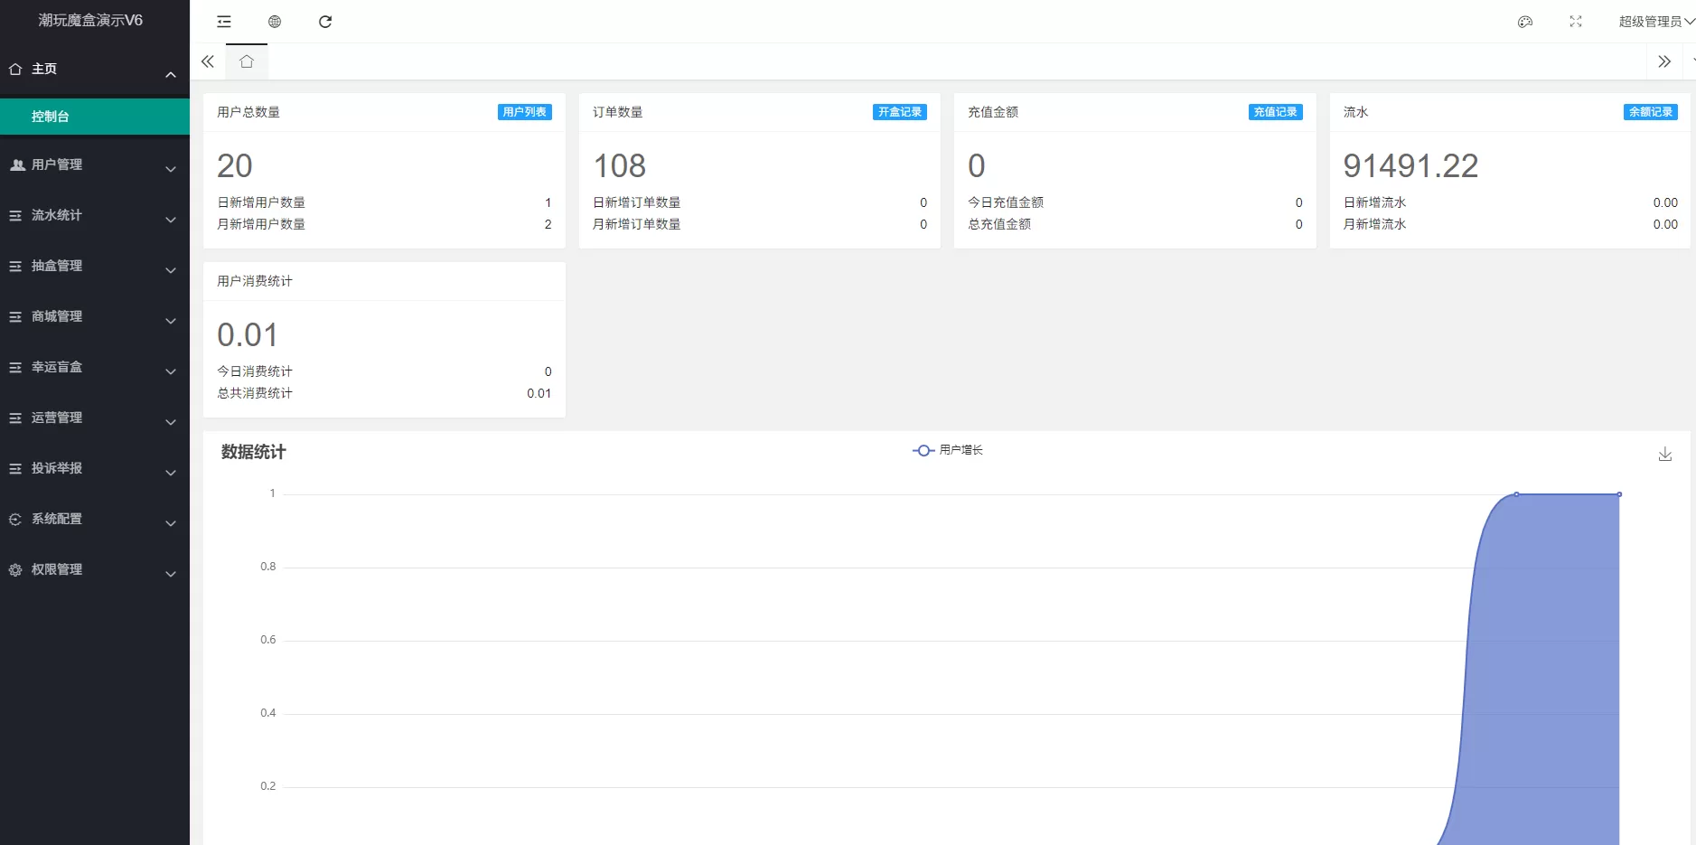Expand the 权限管理 sidebar menu
Image resolution: width=1696 pixels, height=845 pixels.
(x=94, y=569)
